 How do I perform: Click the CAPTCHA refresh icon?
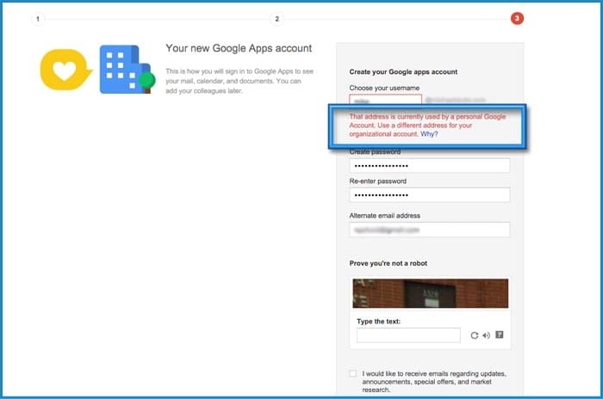(474, 335)
